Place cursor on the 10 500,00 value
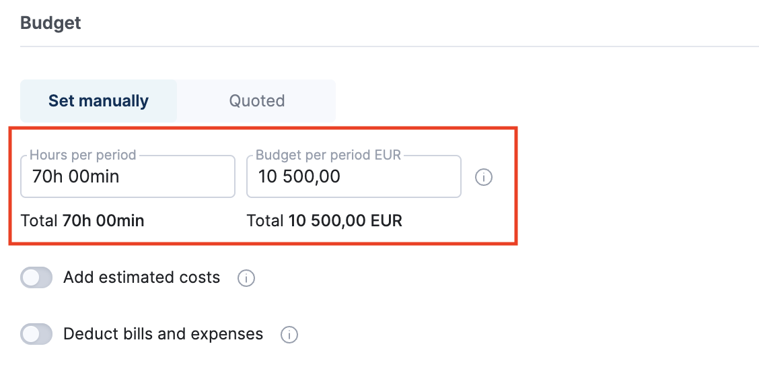759x365 pixels. point(299,177)
